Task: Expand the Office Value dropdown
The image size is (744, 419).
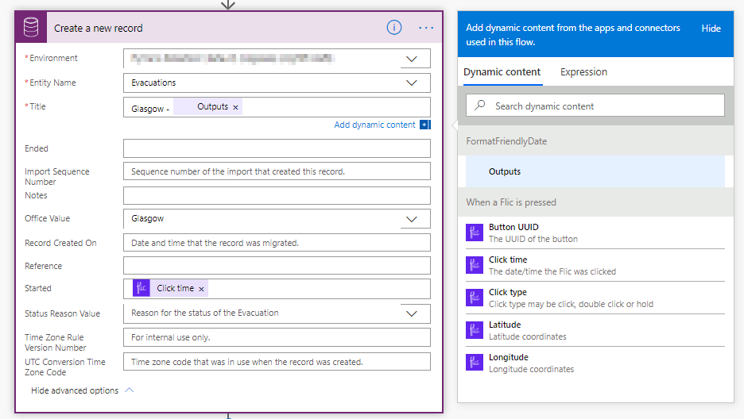Action: tap(412, 219)
